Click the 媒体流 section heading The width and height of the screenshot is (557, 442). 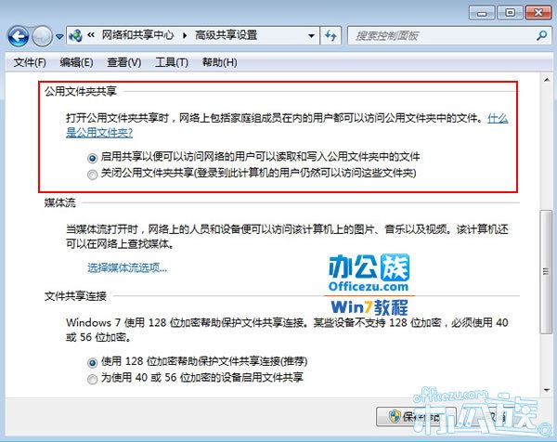click(60, 202)
